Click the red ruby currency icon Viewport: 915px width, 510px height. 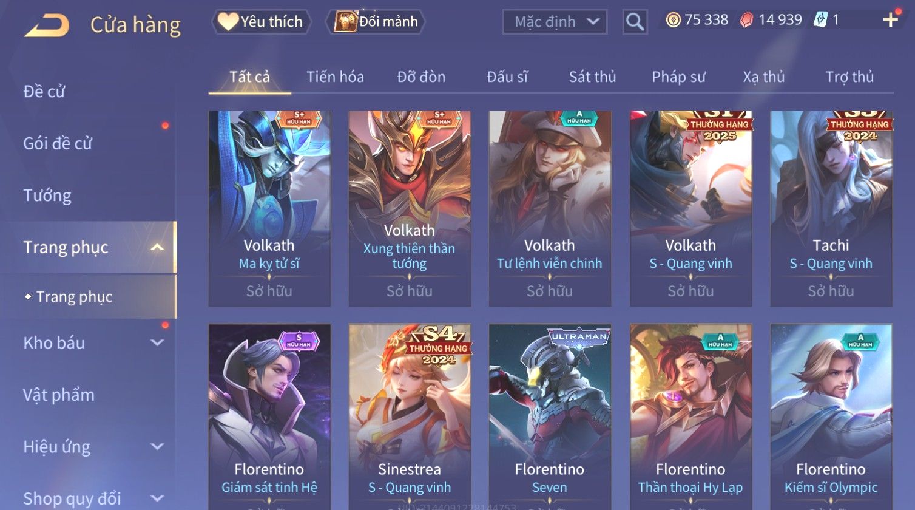746,20
